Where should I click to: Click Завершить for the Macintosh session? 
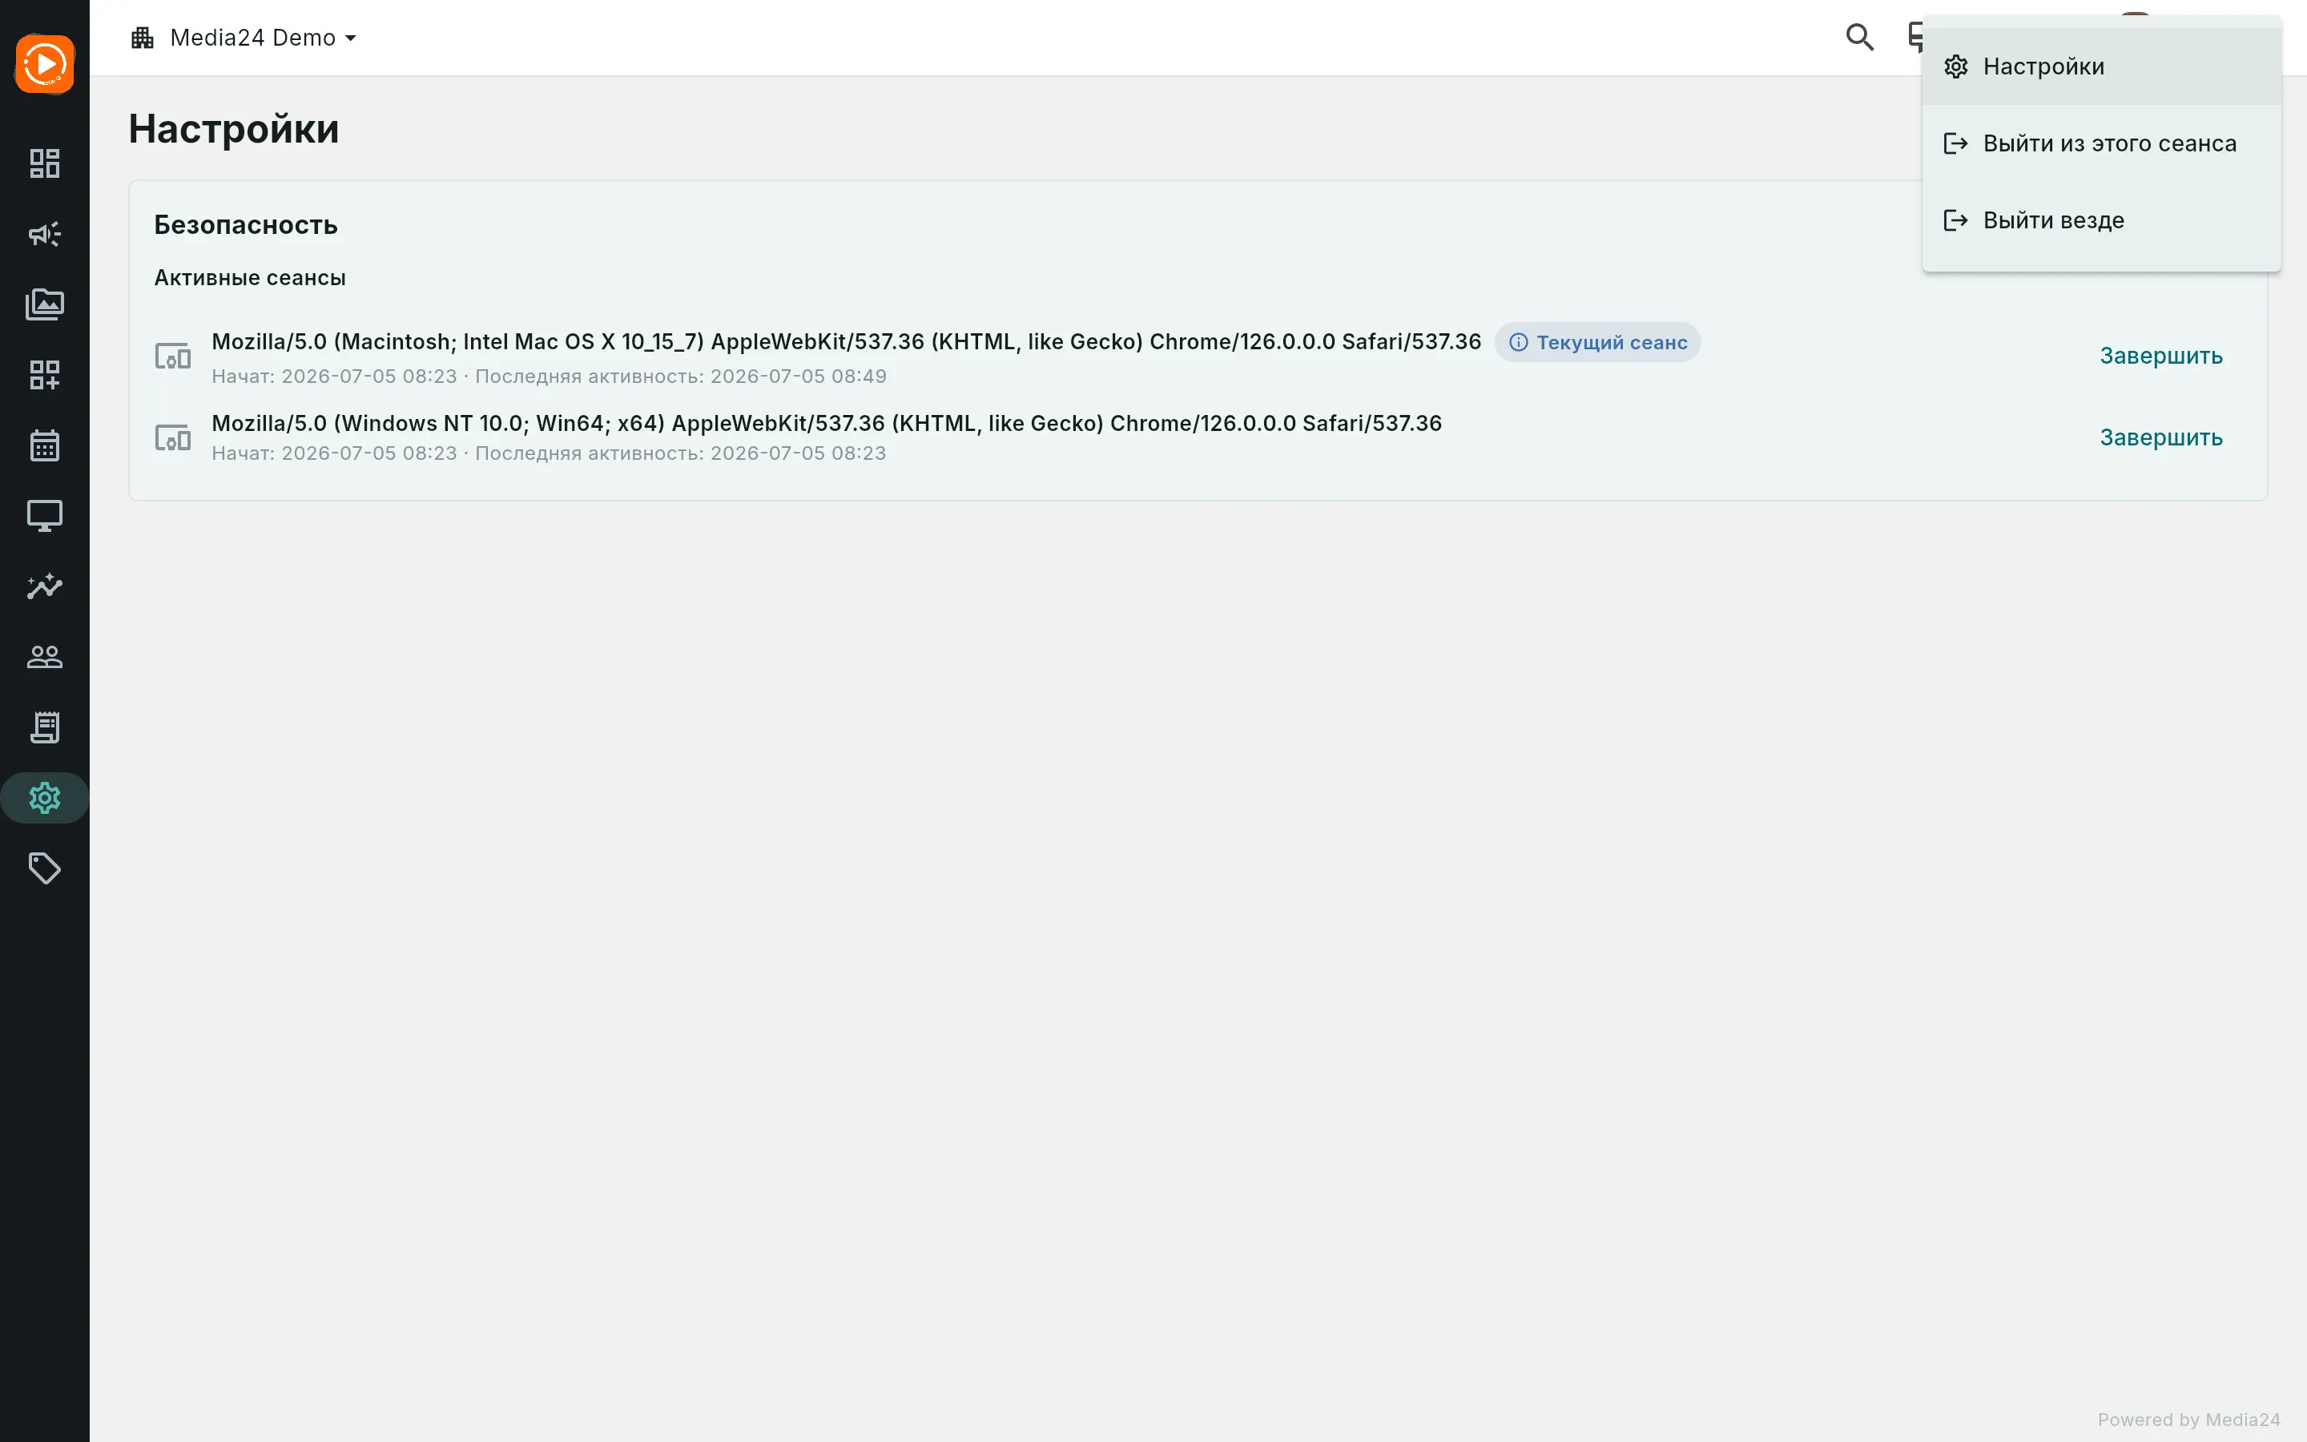[2161, 356]
